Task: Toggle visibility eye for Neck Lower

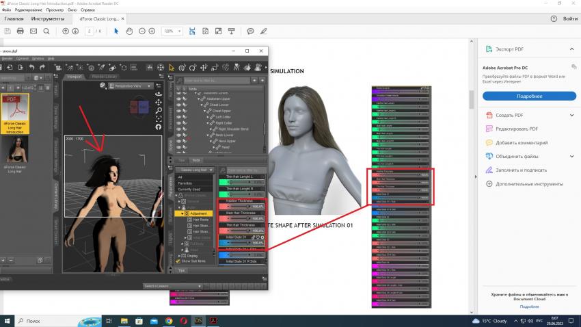Action: [178, 135]
